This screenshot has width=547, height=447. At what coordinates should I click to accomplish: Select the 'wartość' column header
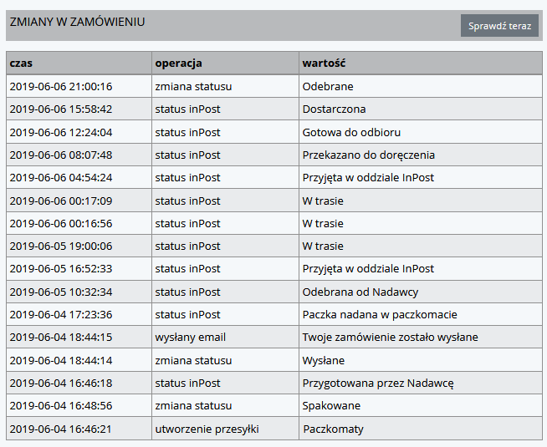[x=324, y=63]
